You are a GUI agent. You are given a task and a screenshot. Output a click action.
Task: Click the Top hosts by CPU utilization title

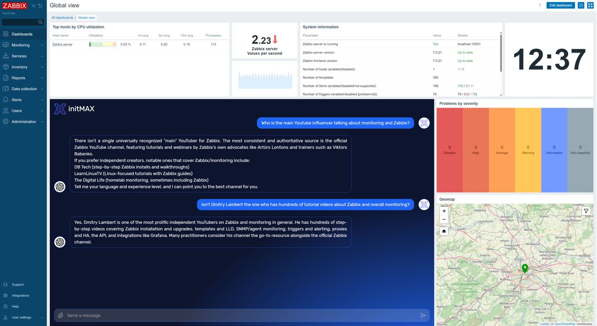79,27
